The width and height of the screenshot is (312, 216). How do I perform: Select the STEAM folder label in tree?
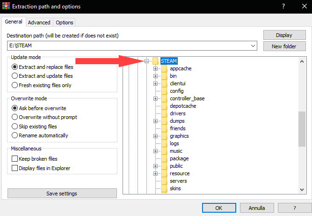click(169, 61)
